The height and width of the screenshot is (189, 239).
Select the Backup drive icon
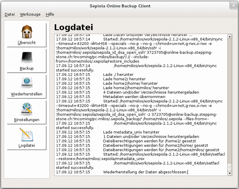pos(27,58)
